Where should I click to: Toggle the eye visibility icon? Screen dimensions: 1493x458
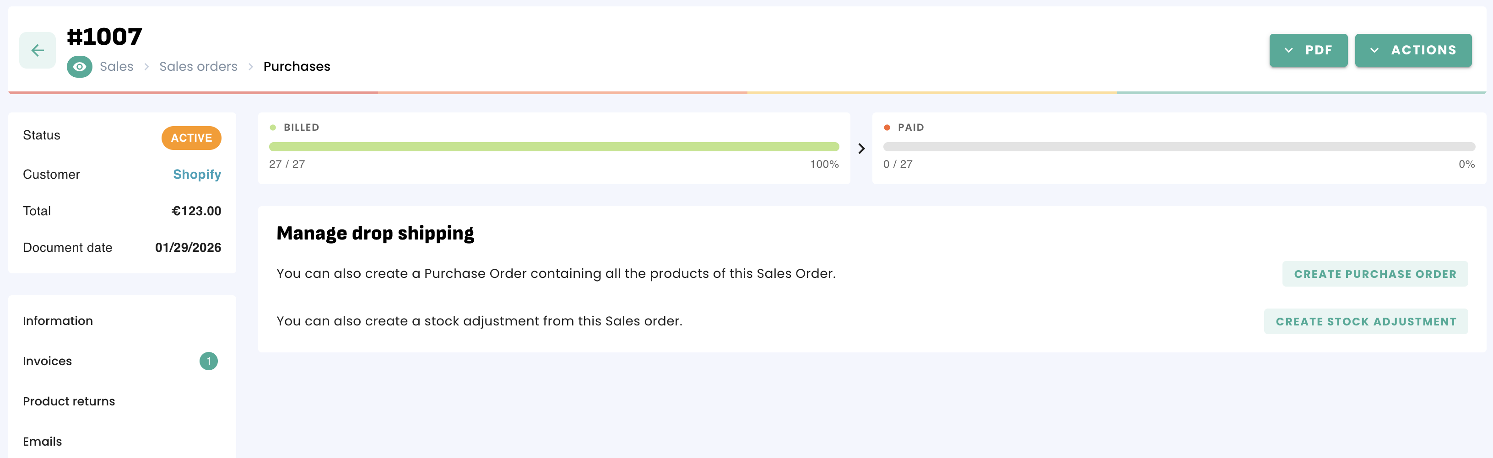click(79, 67)
